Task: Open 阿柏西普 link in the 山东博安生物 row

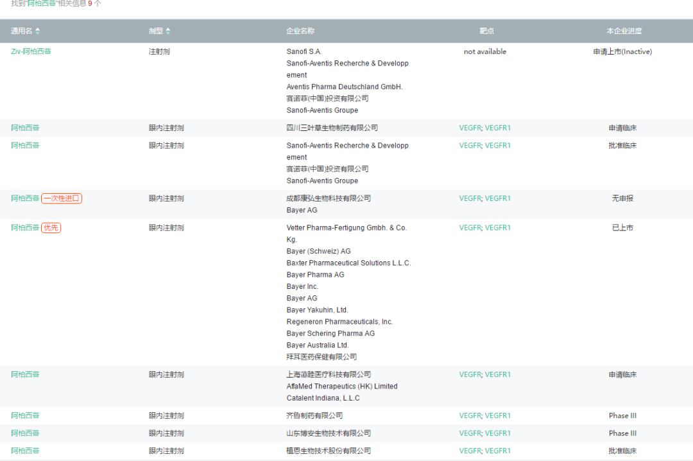Action: 25,433
